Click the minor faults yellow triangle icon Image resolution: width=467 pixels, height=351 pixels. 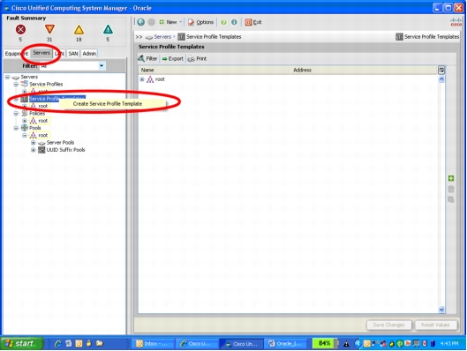[79, 29]
